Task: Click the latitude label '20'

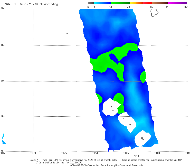Action: coord(2,8)
